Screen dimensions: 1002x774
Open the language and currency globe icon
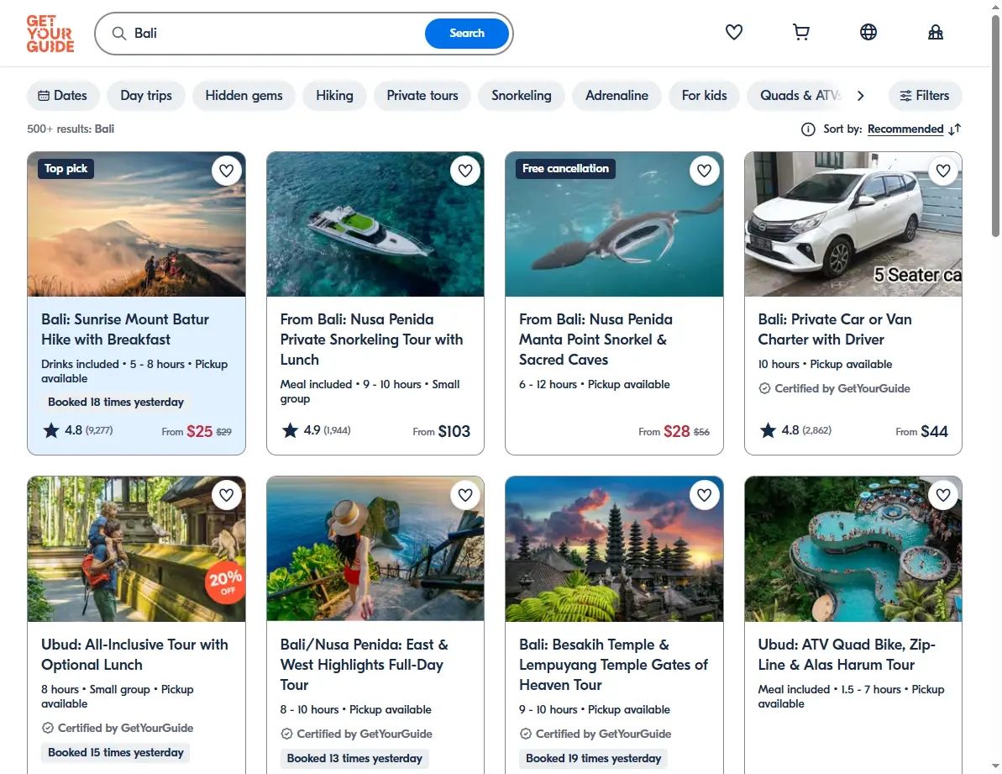tap(868, 32)
